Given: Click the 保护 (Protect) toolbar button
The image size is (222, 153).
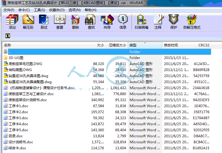Looking at the screenshot, I should tap(173, 22).
